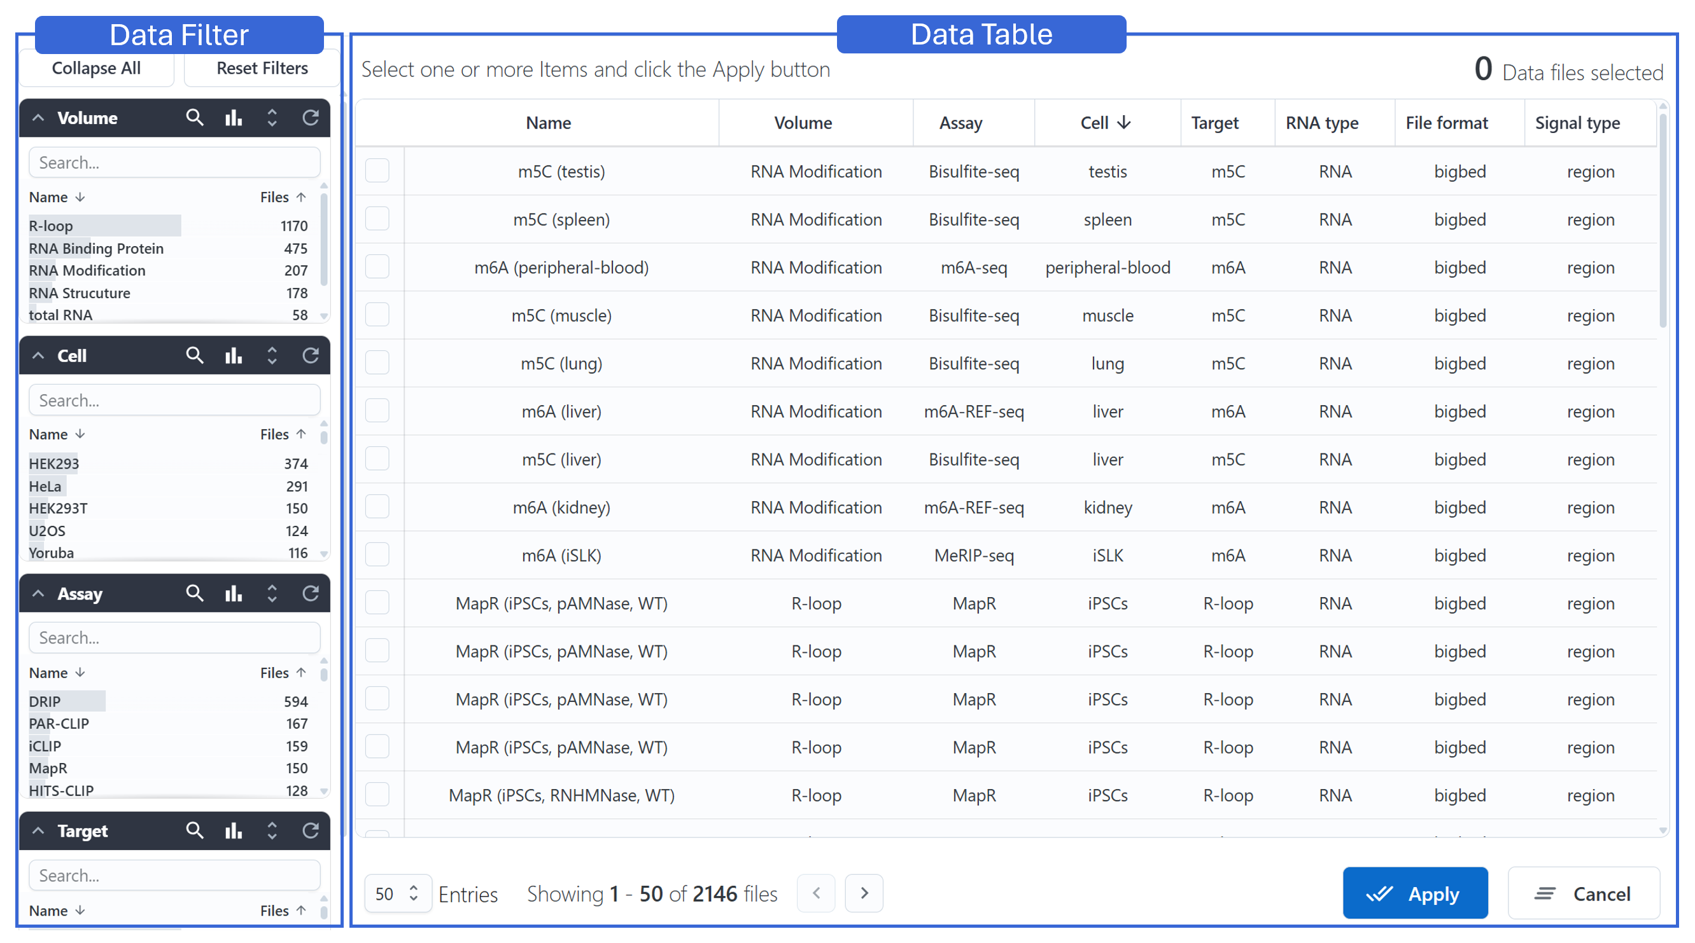This screenshot has height=943, width=1695.
Task: Click the search icon in Volume panel header
Action: coord(194,118)
